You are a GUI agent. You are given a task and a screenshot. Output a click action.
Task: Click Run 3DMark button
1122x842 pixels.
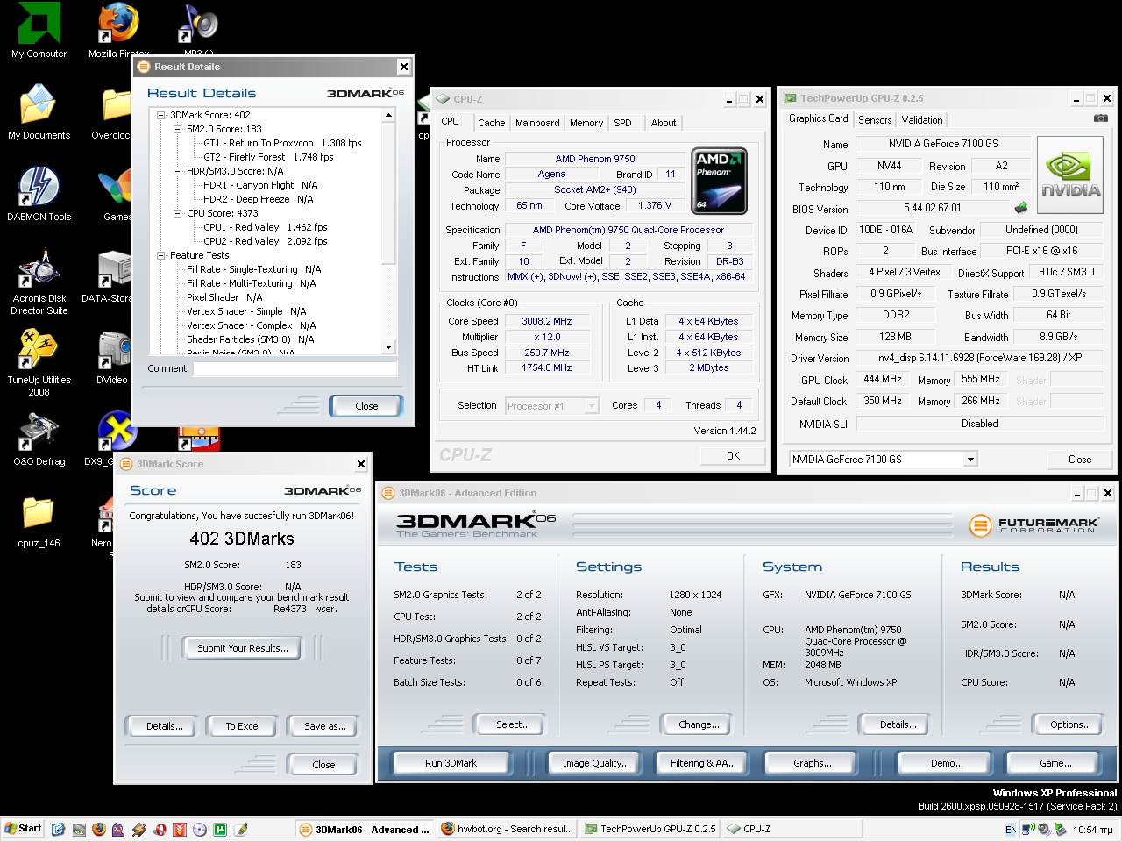tap(451, 763)
